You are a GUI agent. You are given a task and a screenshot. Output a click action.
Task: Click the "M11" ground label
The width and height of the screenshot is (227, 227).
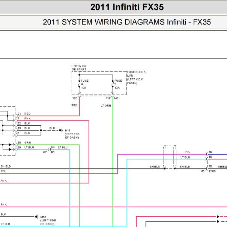point(68,130)
